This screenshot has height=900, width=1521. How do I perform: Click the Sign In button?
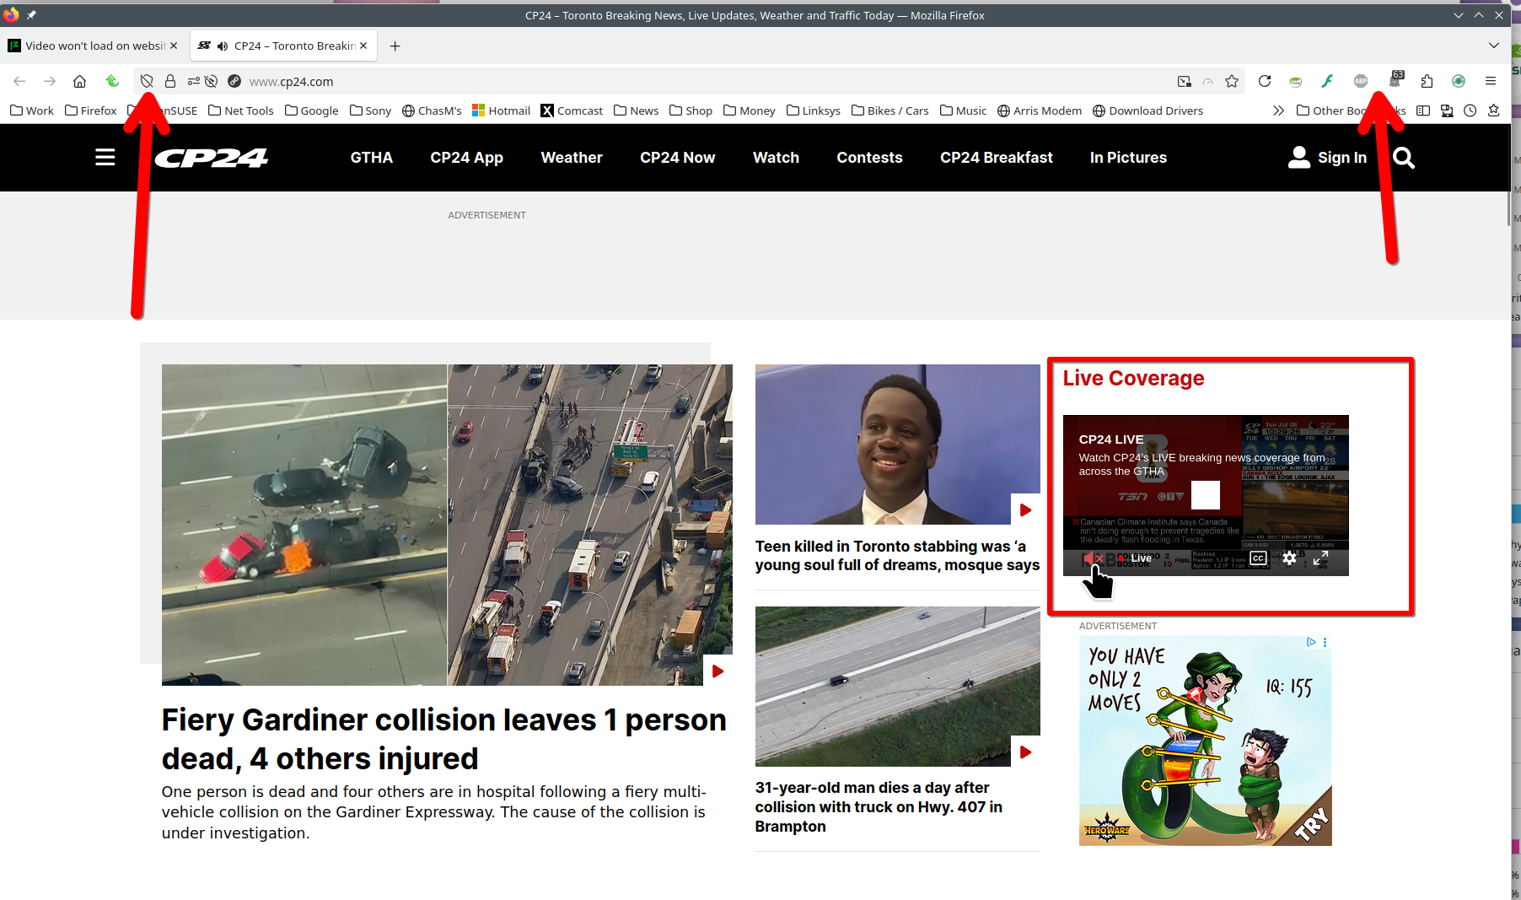[1328, 158]
